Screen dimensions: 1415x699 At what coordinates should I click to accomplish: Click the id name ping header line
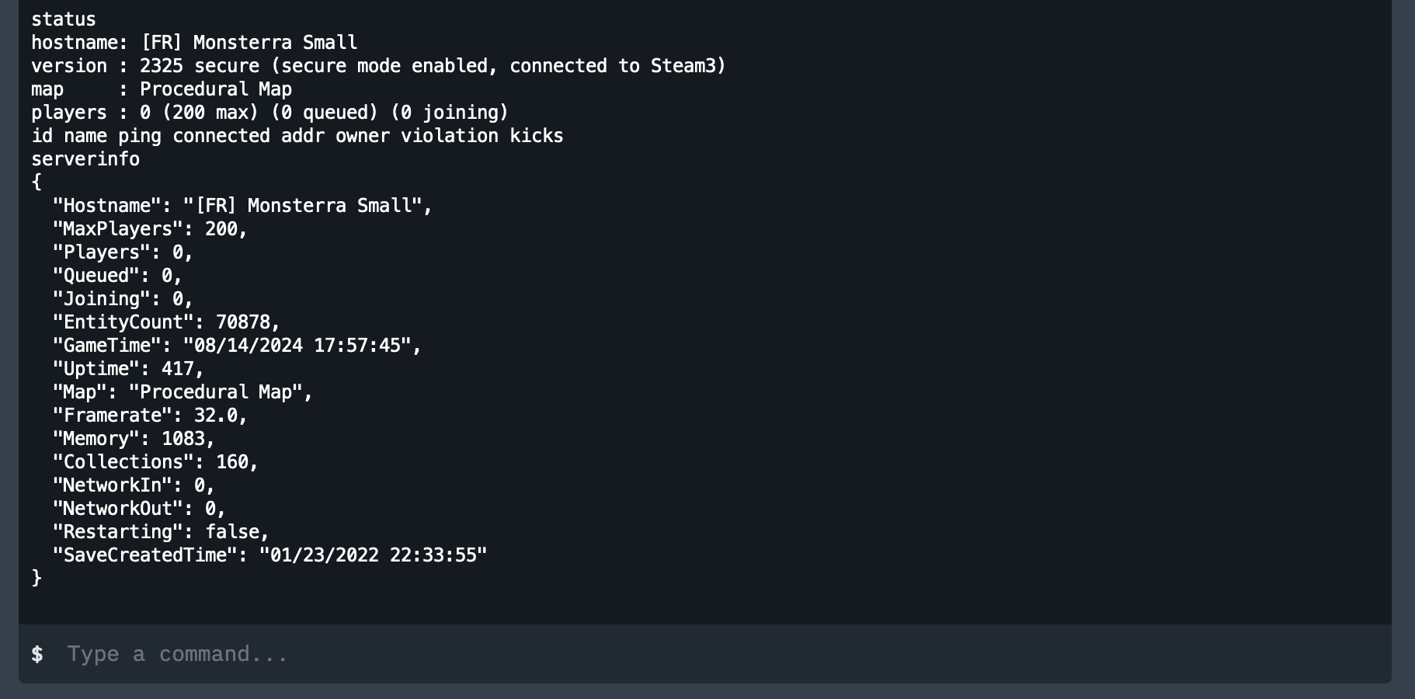pyautogui.click(x=297, y=135)
